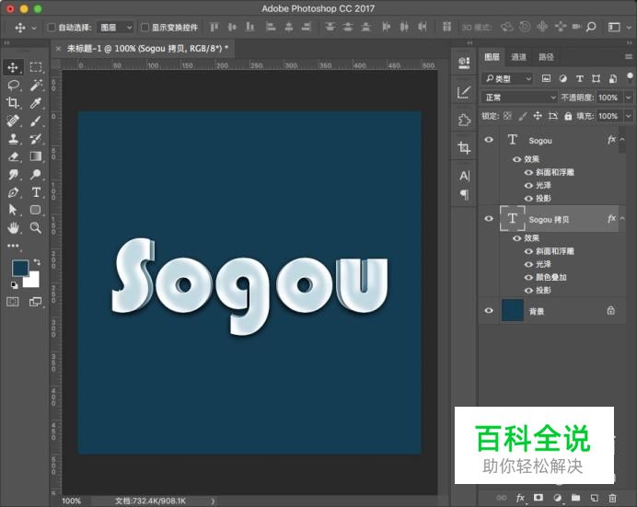Click the foreground color swatch
The width and height of the screenshot is (637, 507).
point(20,269)
